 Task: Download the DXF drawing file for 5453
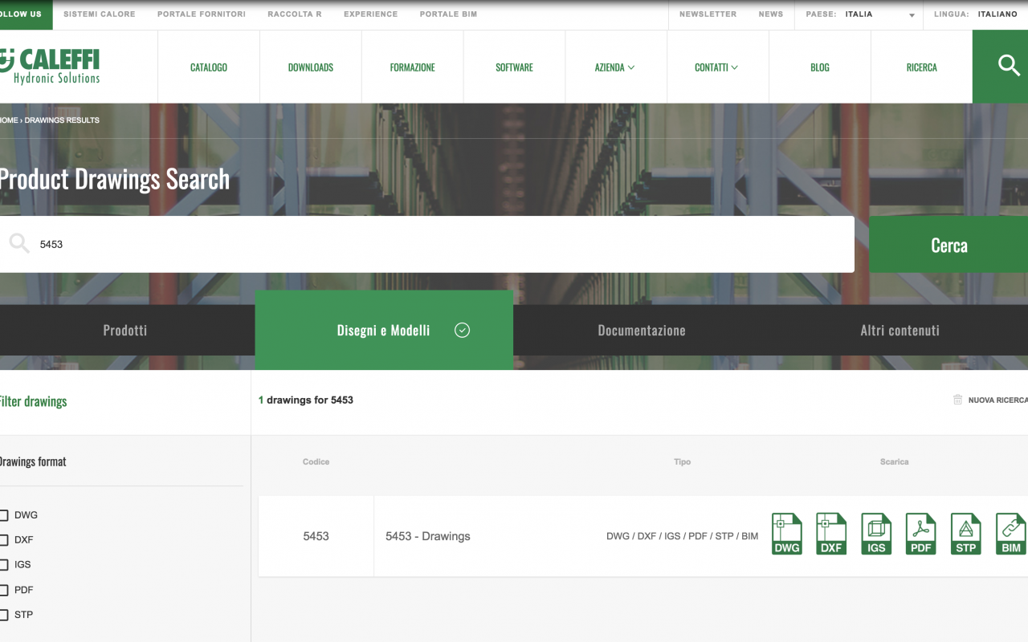coord(831,534)
